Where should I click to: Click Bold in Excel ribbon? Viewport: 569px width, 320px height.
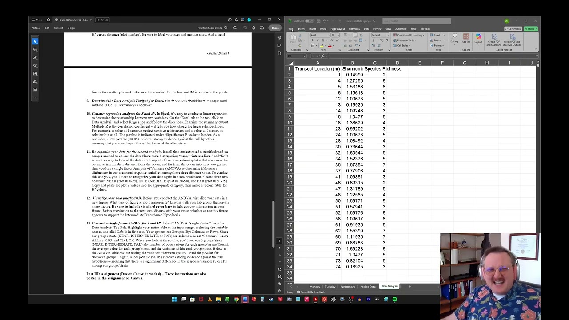[x=313, y=40]
